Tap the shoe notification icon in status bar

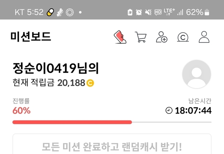coord(60,12)
